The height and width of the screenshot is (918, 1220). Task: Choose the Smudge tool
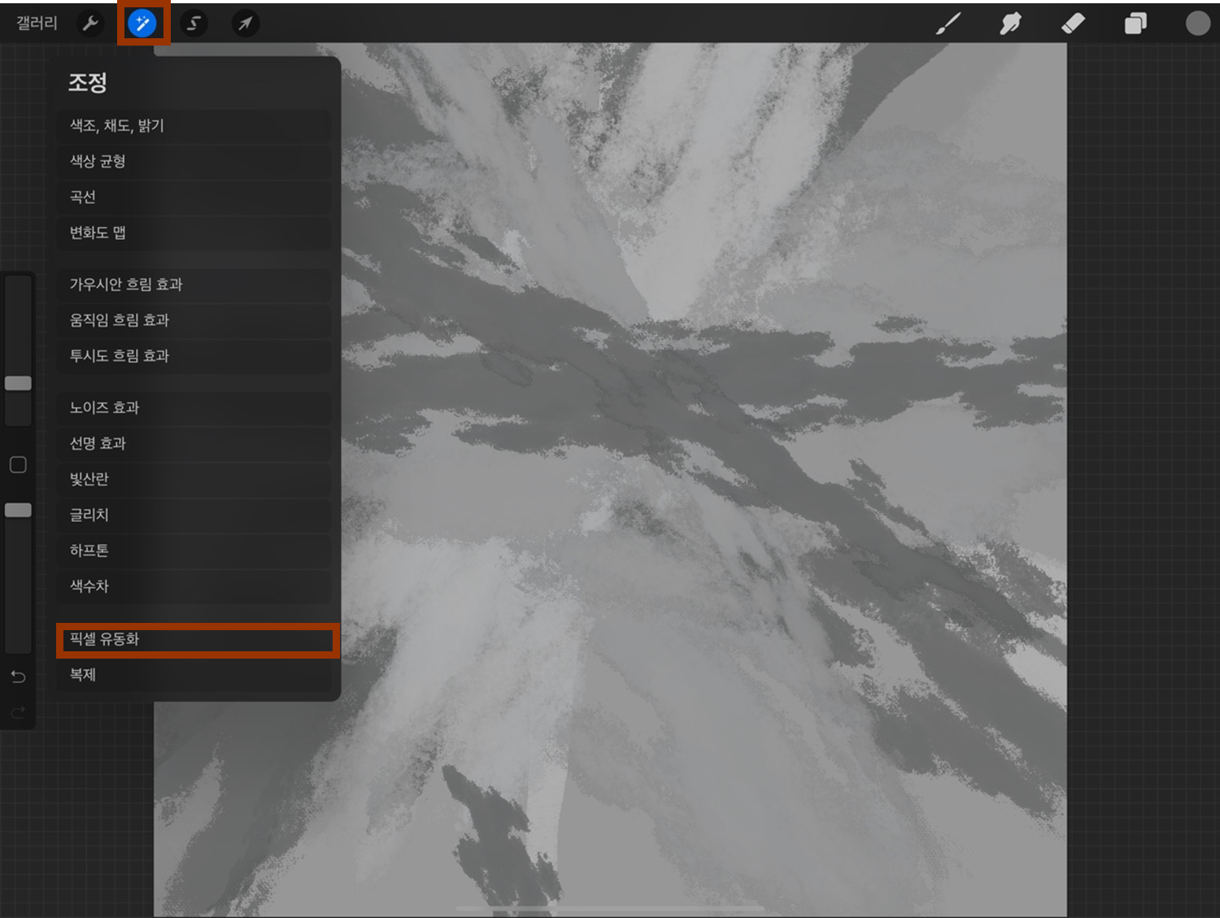click(x=1010, y=24)
